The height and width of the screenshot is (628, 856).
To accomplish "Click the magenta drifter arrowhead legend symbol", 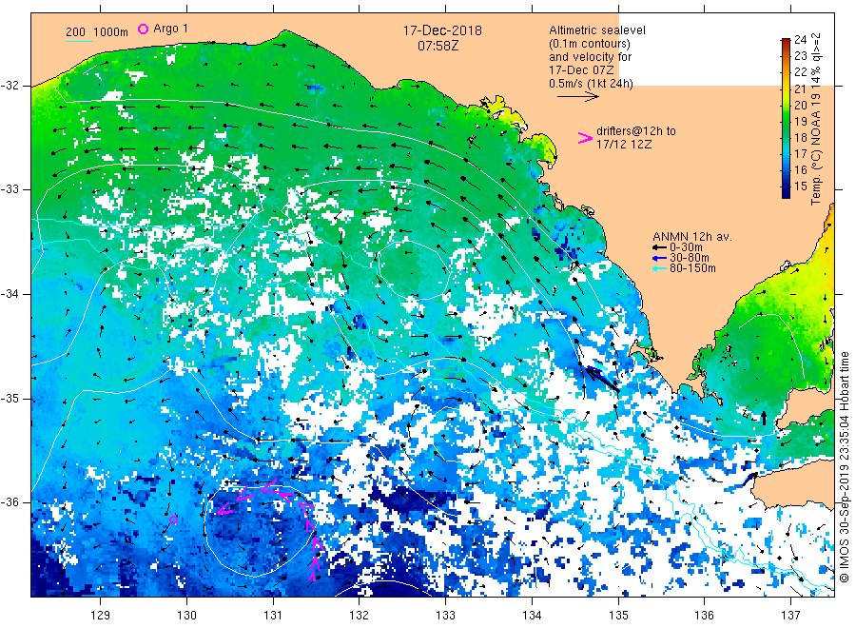I will [x=585, y=138].
